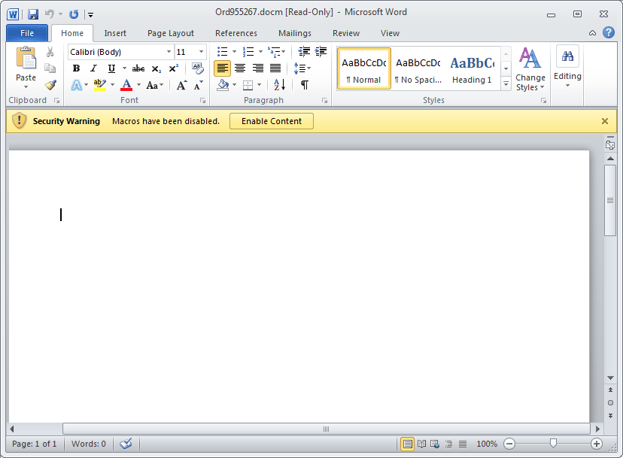Toggle Bold formatting
Viewport: 623px width, 458px height.
tap(76, 68)
